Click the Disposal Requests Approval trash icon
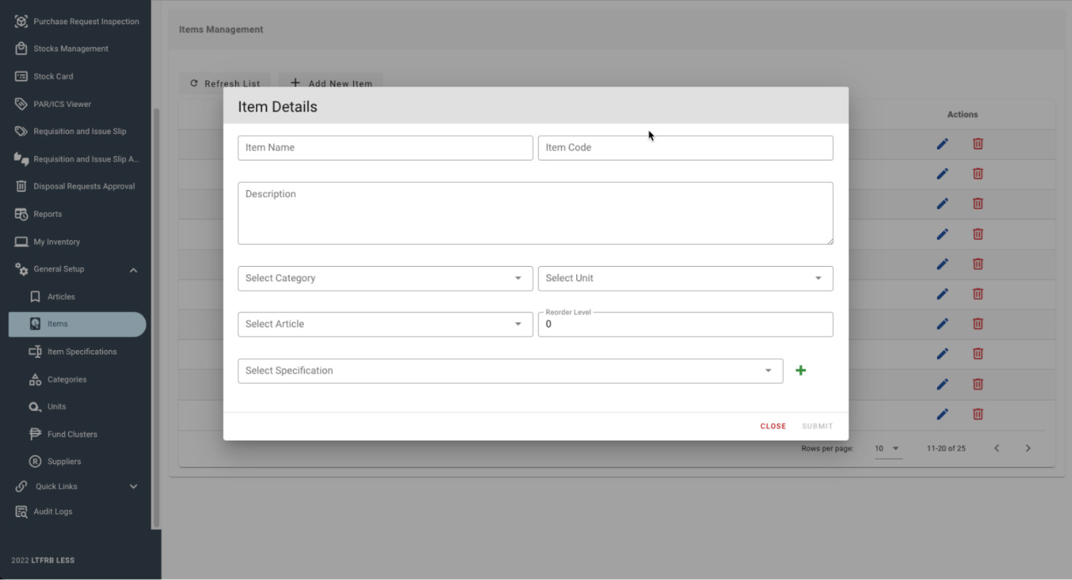 21,187
